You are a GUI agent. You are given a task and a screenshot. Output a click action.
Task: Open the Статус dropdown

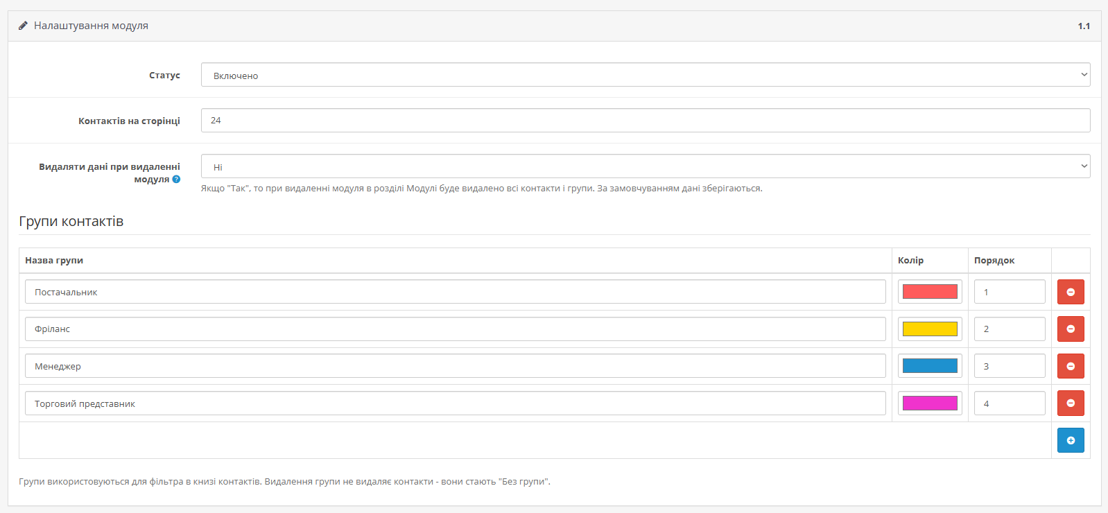(646, 75)
